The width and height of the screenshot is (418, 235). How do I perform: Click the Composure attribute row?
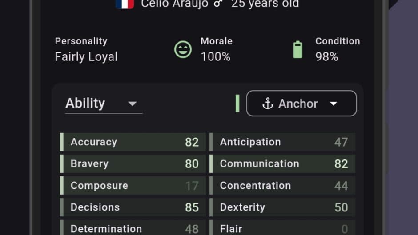click(x=133, y=185)
